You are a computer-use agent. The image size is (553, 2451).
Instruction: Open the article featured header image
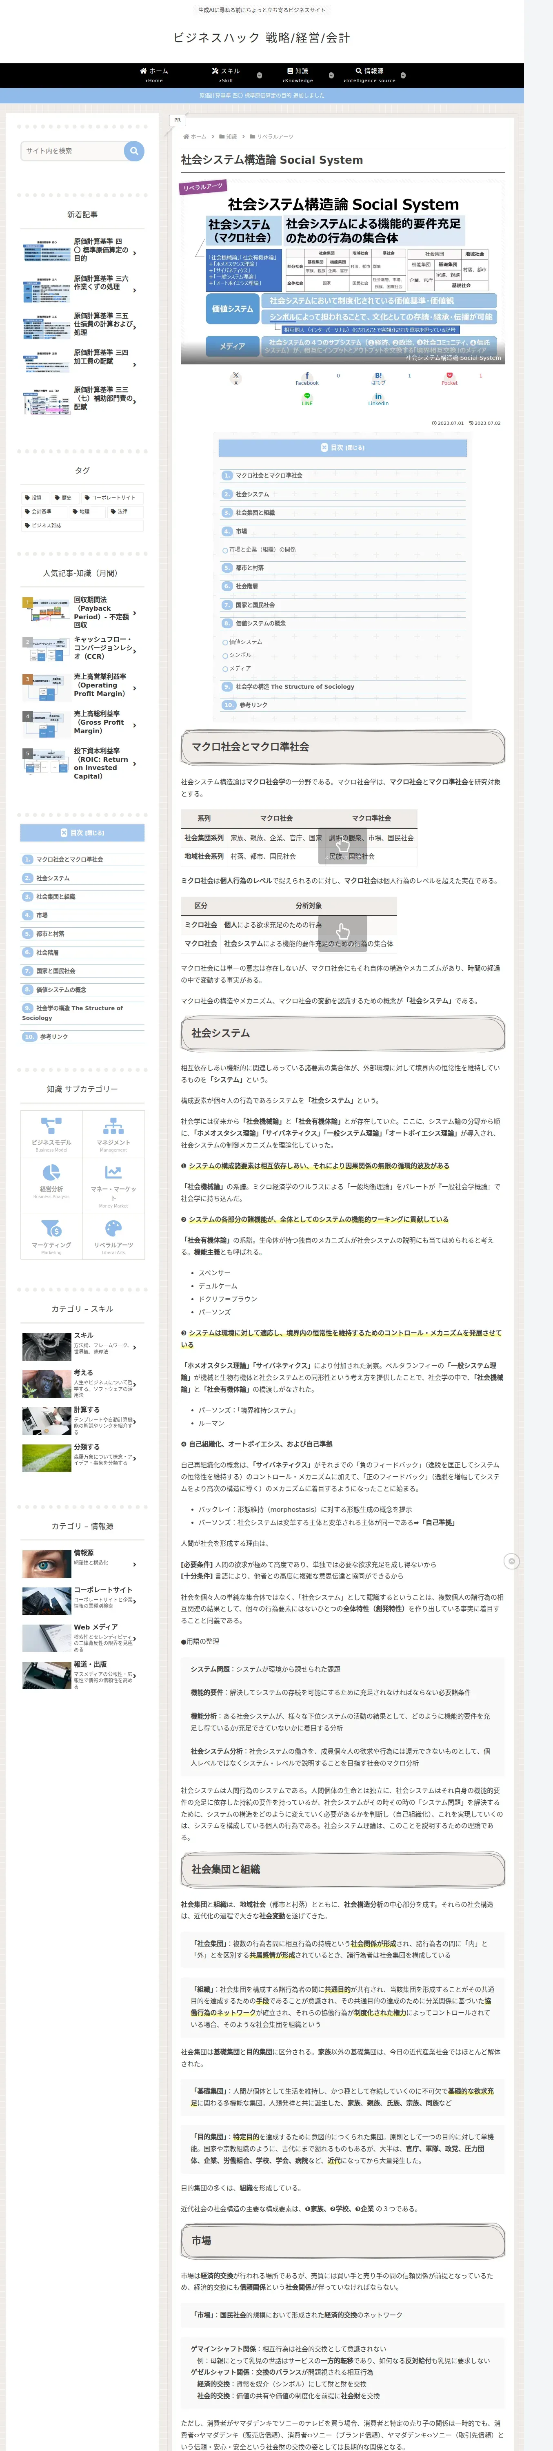pyautogui.click(x=342, y=272)
